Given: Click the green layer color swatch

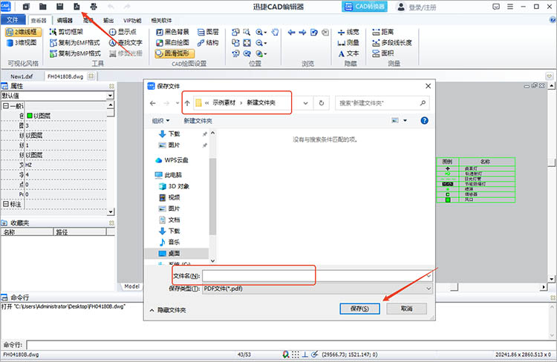Looking at the screenshot, I should click(x=30, y=116).
